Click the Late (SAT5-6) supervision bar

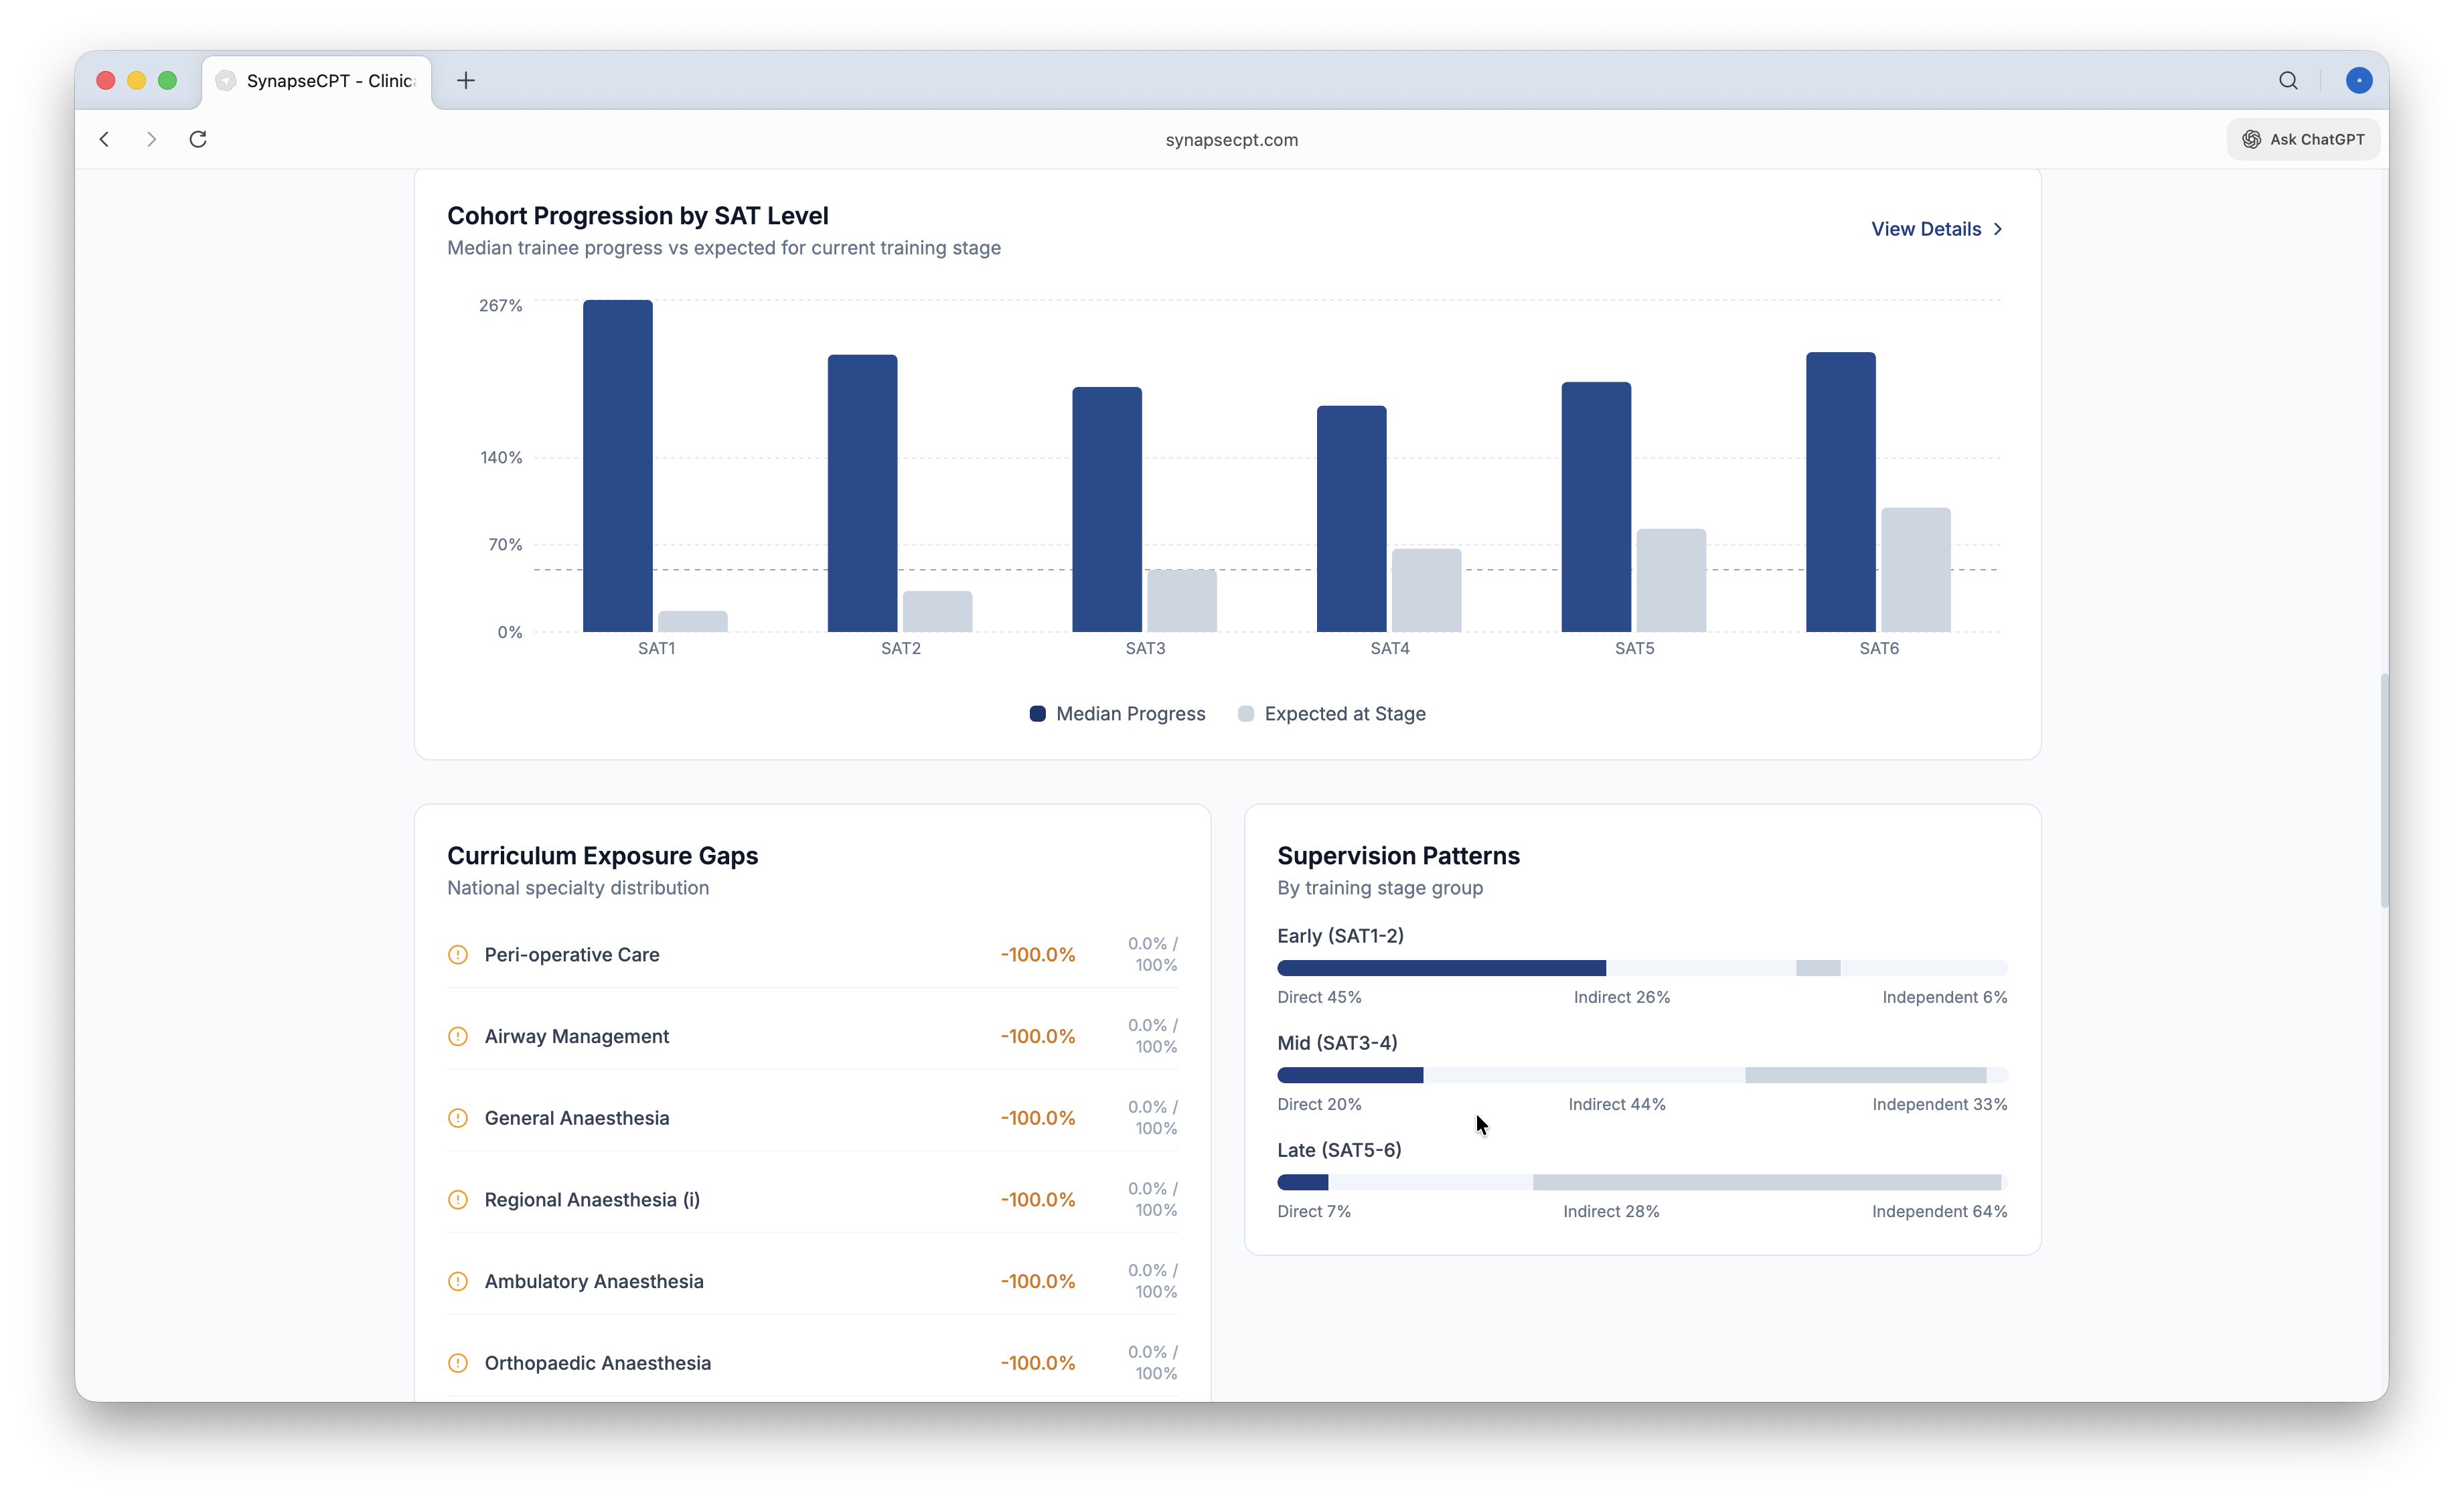point(1641,1182)
